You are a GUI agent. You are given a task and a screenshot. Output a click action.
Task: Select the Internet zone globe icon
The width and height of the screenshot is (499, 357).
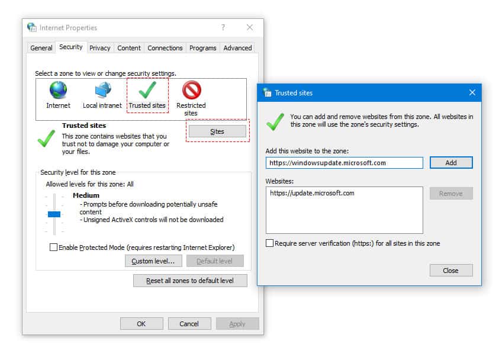(x=58, y=90)
